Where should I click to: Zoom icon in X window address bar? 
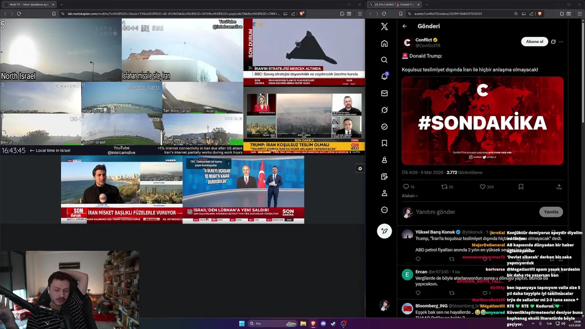click(516, 14)
